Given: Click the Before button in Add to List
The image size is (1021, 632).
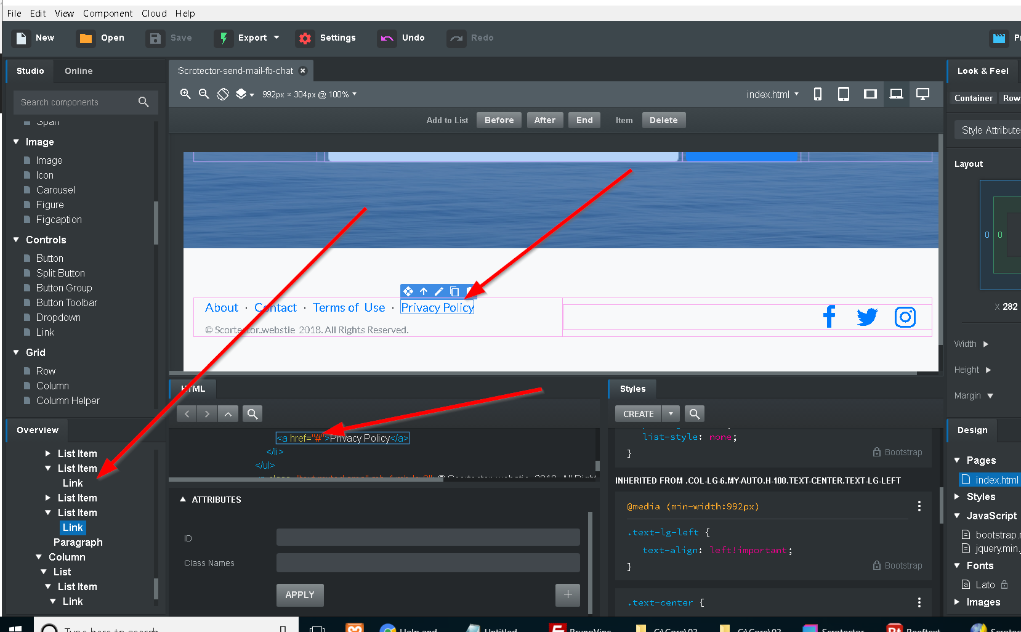Looking at the screenshot, I should [499, 120].
